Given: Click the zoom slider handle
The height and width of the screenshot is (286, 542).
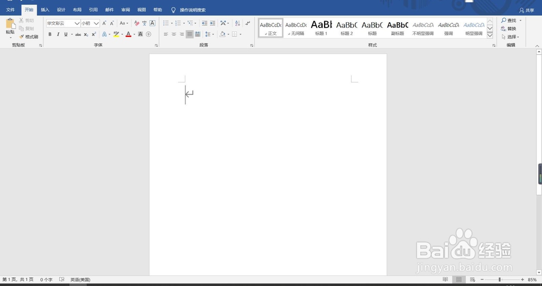Looking at the screenshot, I should click(x=500, y=279).
